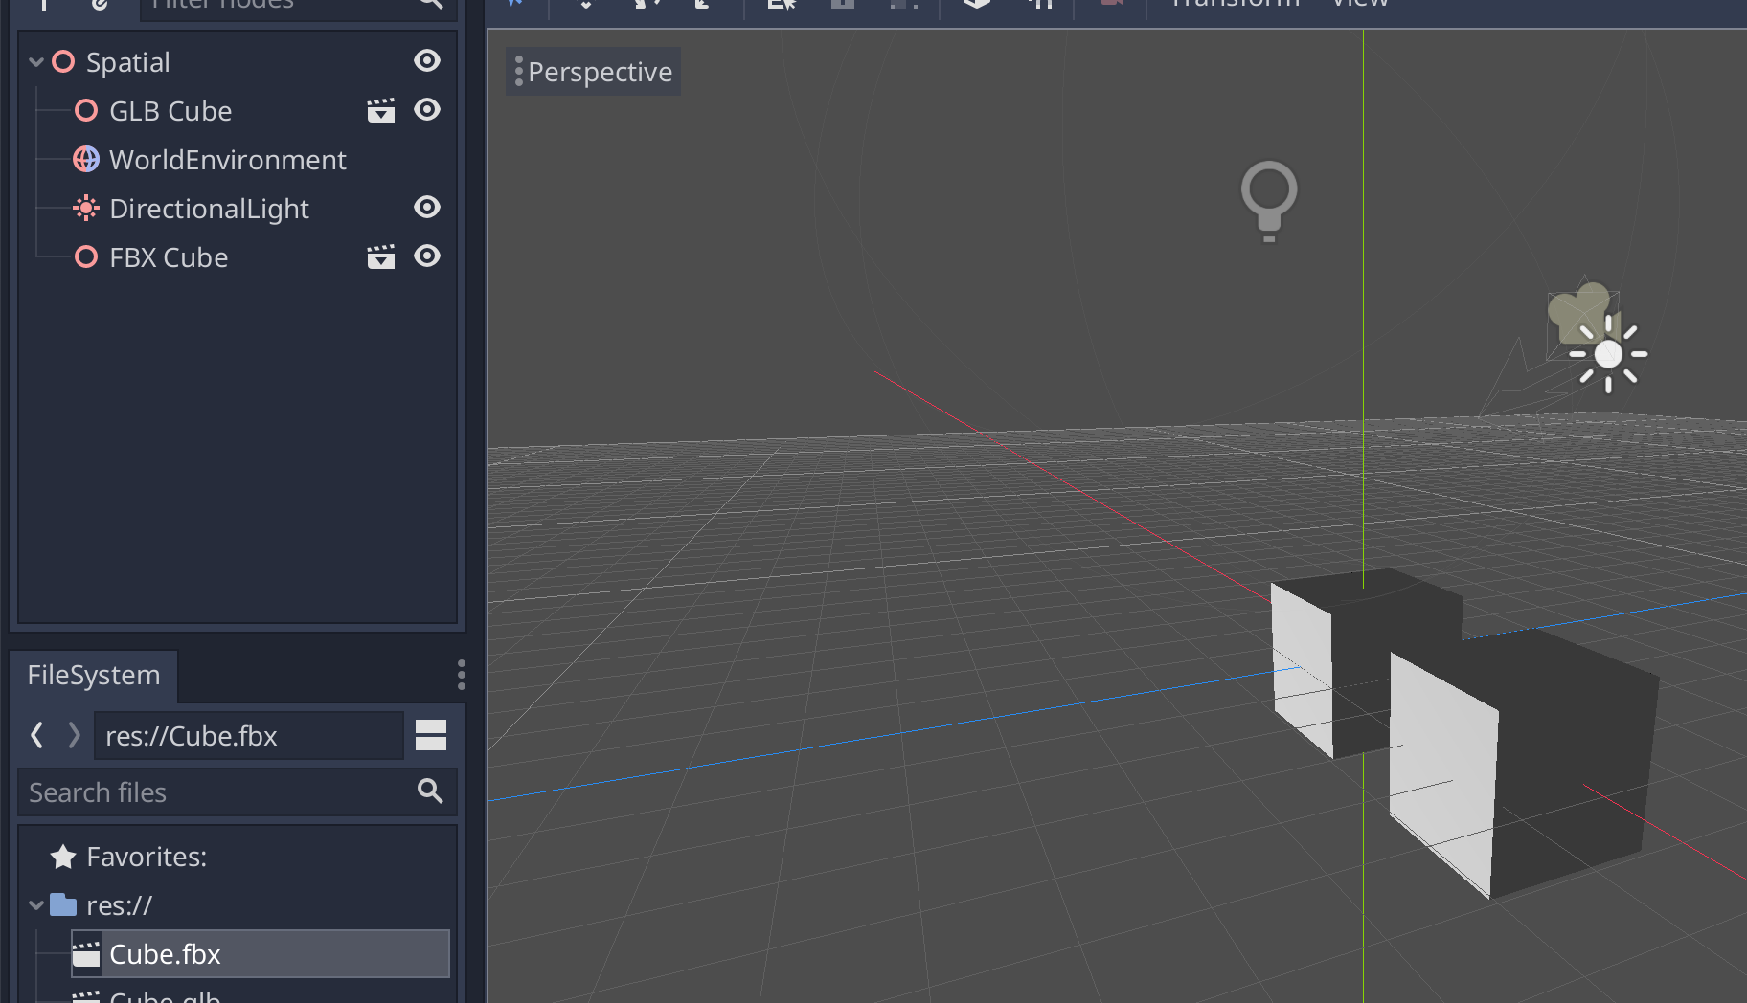Navigate back in the FileSystem browser
Viewport: 1747px width, 1003px height.
(35, 735)
